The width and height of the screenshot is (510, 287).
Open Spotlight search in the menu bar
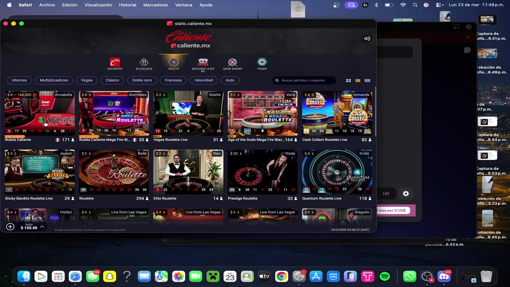415,5
